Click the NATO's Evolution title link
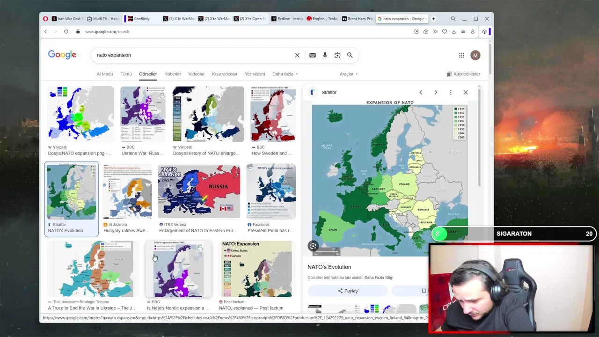This screenshot has height=337, width=599. click(329, 267)
